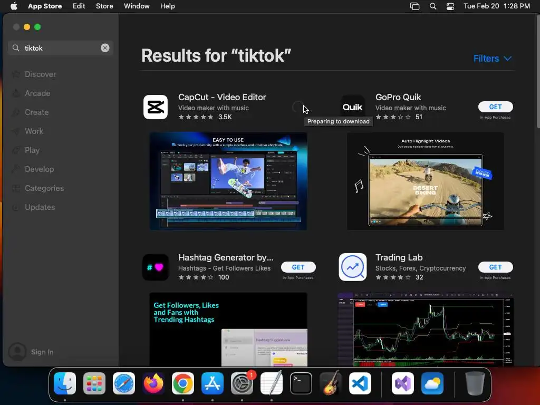
Task: Click the results page vertical scrollbar
Action: [x=538, y=71]
